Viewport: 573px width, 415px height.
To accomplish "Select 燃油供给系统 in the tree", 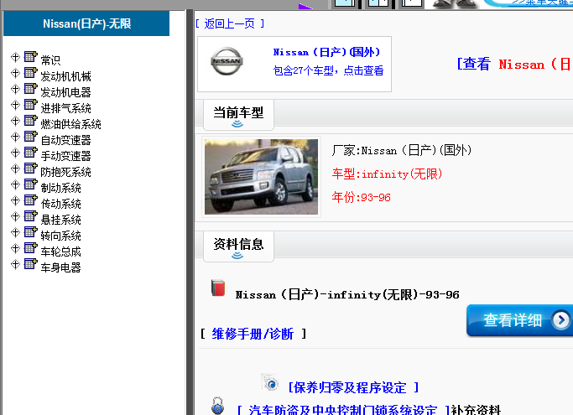I will (71, 124).
